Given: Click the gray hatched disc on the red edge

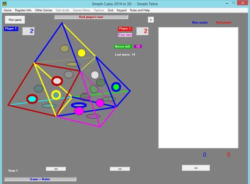Looking at the screenshot, I should point(69,75).
